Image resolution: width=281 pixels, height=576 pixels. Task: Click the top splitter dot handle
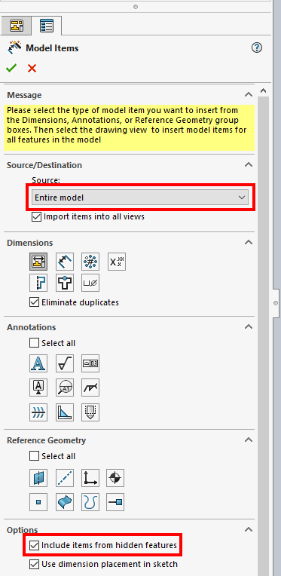136,7
